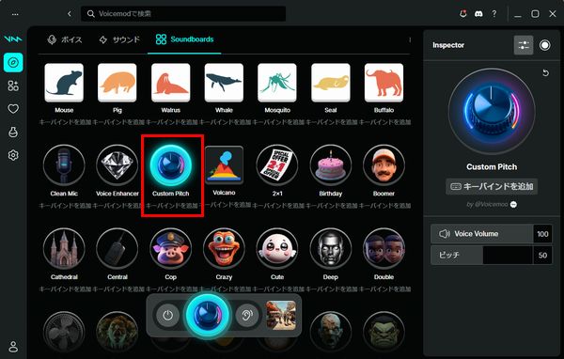Choose the Voice Enhancer diamond icon
The width and height of the screenshot is (564, 359).
(x=117, y=165)
